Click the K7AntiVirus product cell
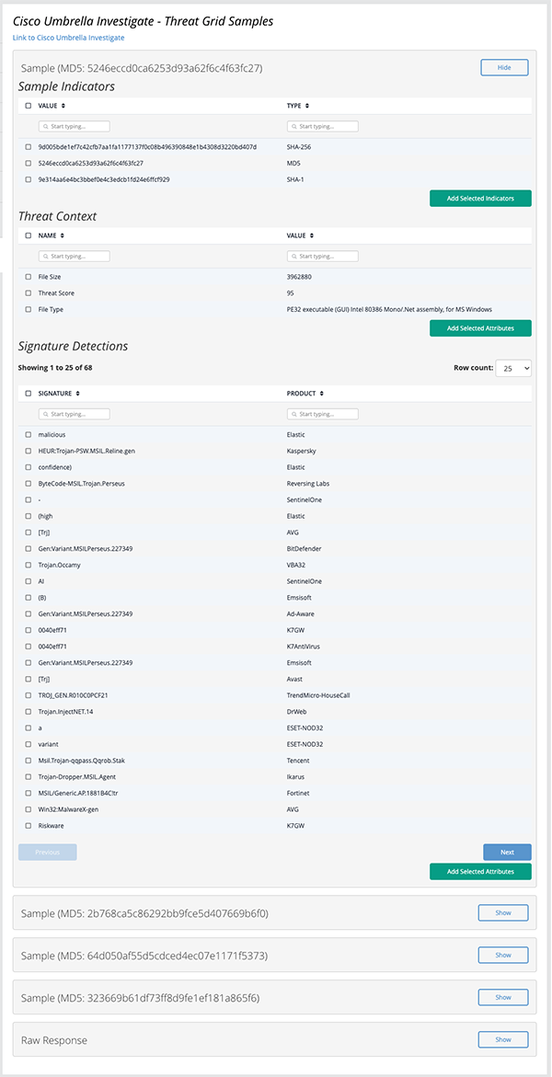Viewport: 552px width, 1077px height. (304, 647)
